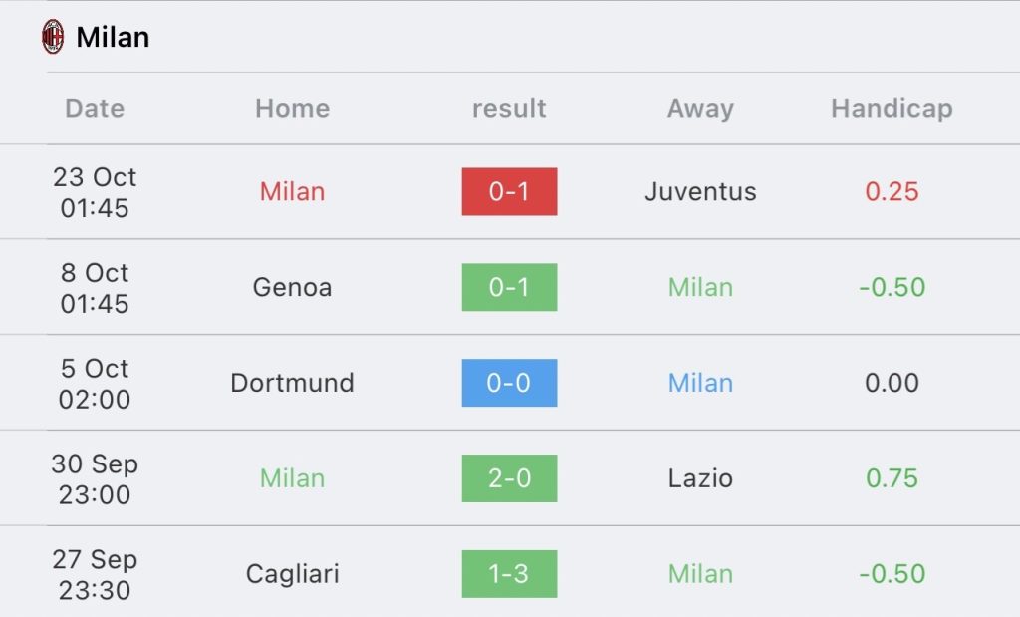Click the Lazio team name
1020x617 pixels.
[700, 478]
